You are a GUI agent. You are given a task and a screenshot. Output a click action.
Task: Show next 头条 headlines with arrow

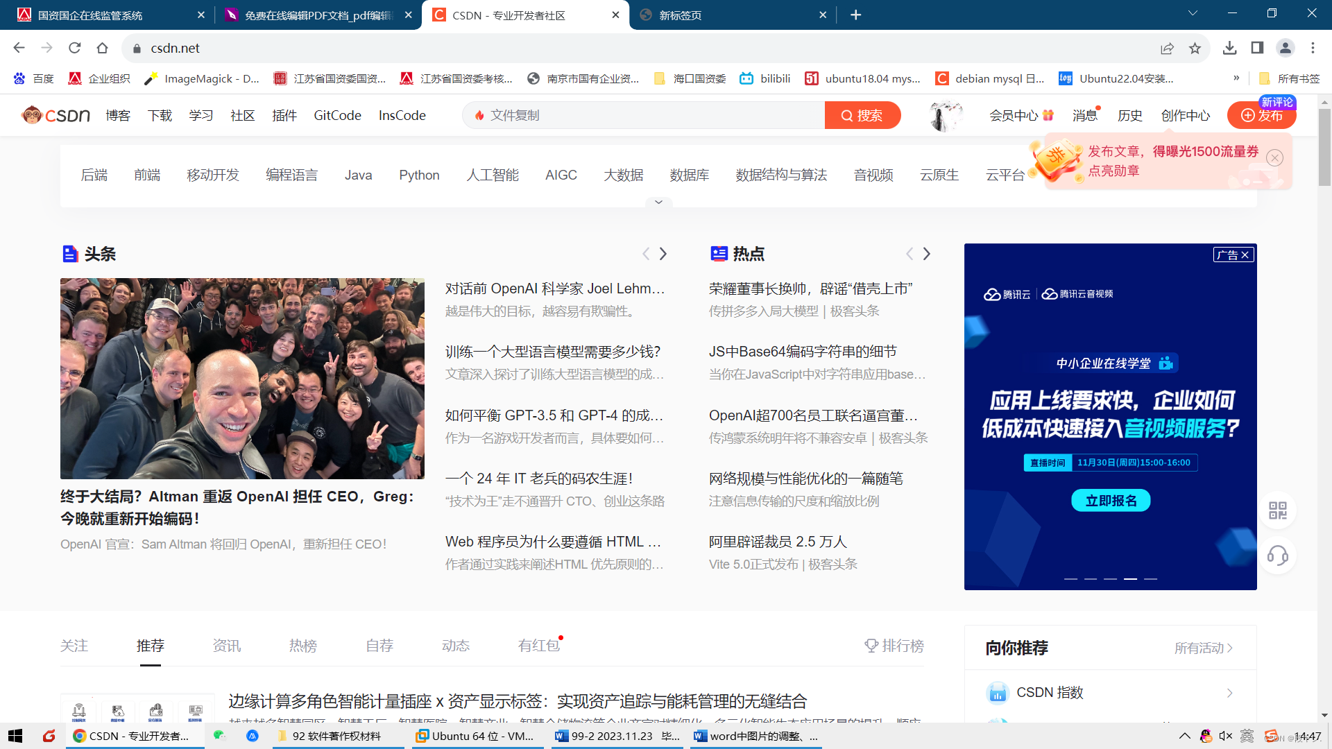point(663,254)
